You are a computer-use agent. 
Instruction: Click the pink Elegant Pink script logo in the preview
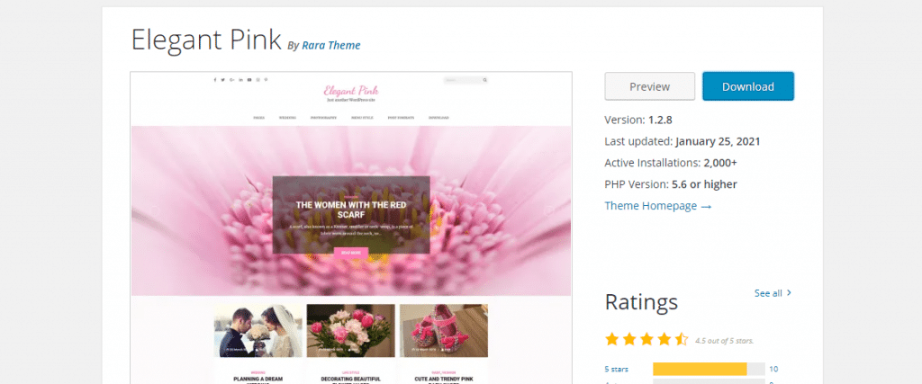tap(351, 91)
